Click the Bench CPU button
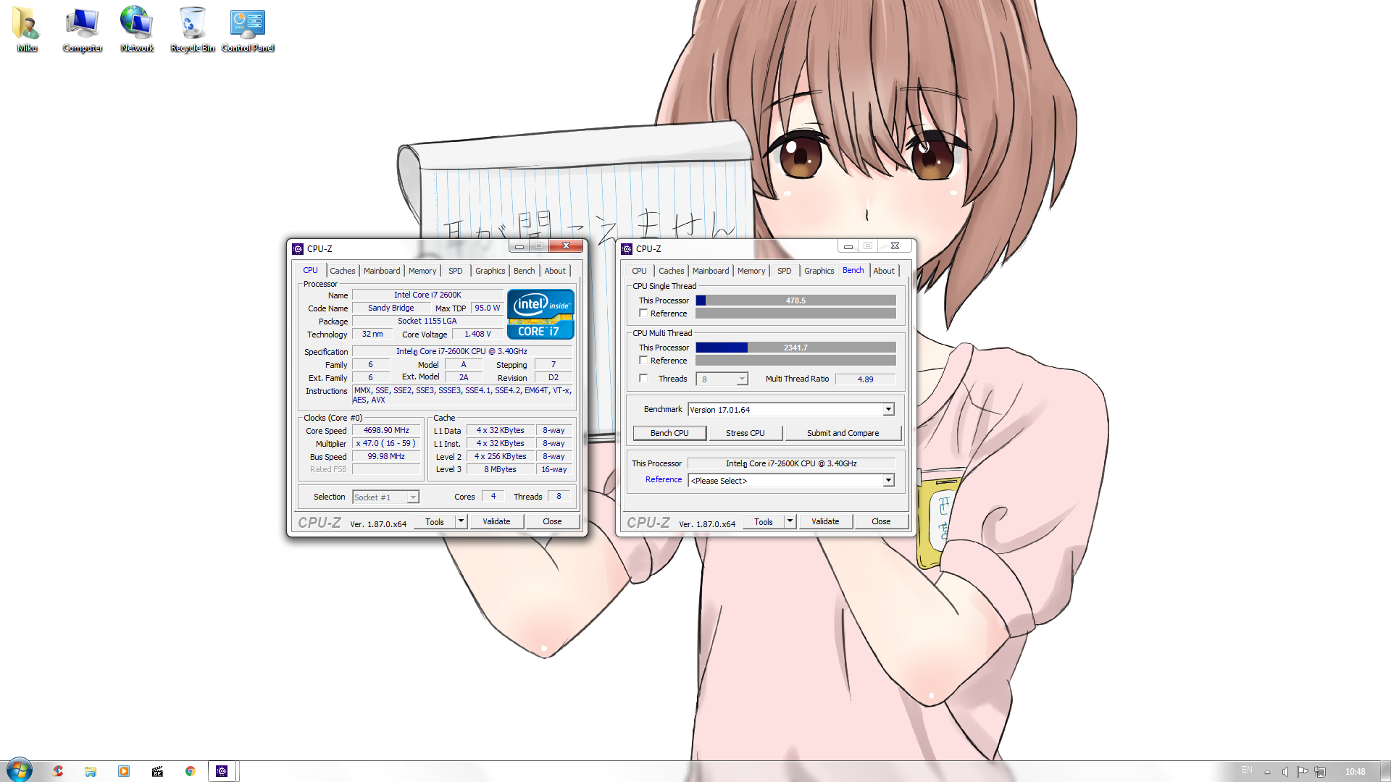Screen dimensions: 1391x782 pos(669,433)
